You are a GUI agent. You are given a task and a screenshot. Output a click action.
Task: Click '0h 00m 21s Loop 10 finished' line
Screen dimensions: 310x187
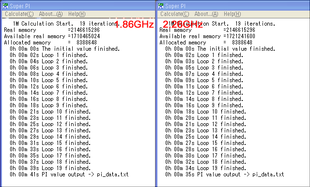pyautogui.click(x=50, y=112)
